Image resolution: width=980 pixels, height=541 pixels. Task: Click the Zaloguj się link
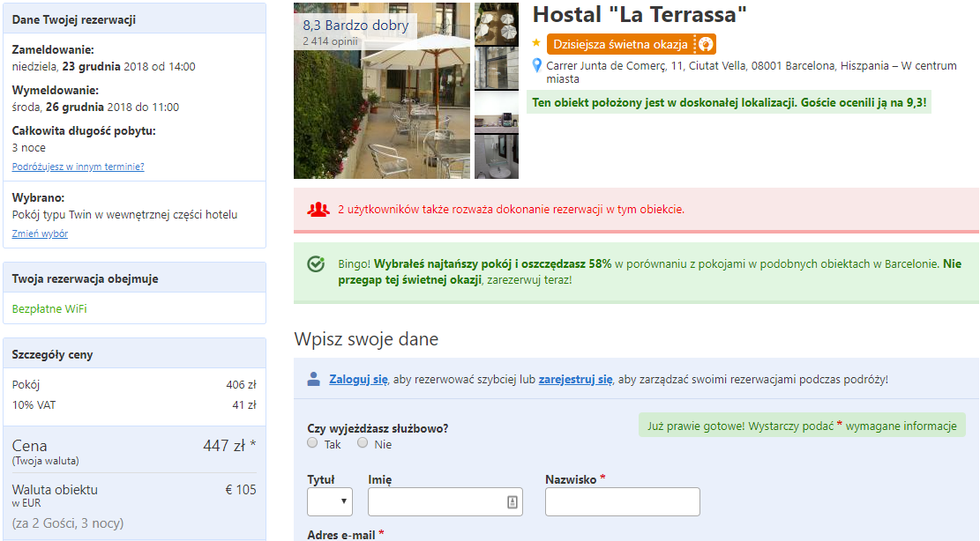coord(359,379)
